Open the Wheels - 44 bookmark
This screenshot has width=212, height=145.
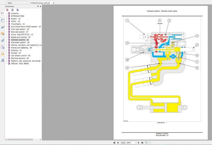[x=16, y=53]
